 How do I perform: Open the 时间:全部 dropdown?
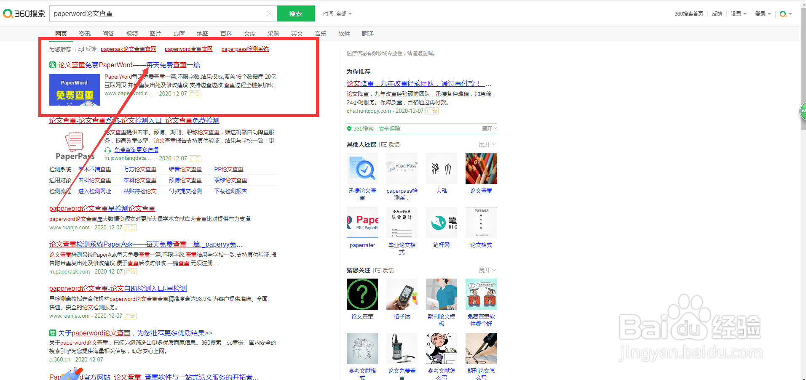(x=337, y=13)
